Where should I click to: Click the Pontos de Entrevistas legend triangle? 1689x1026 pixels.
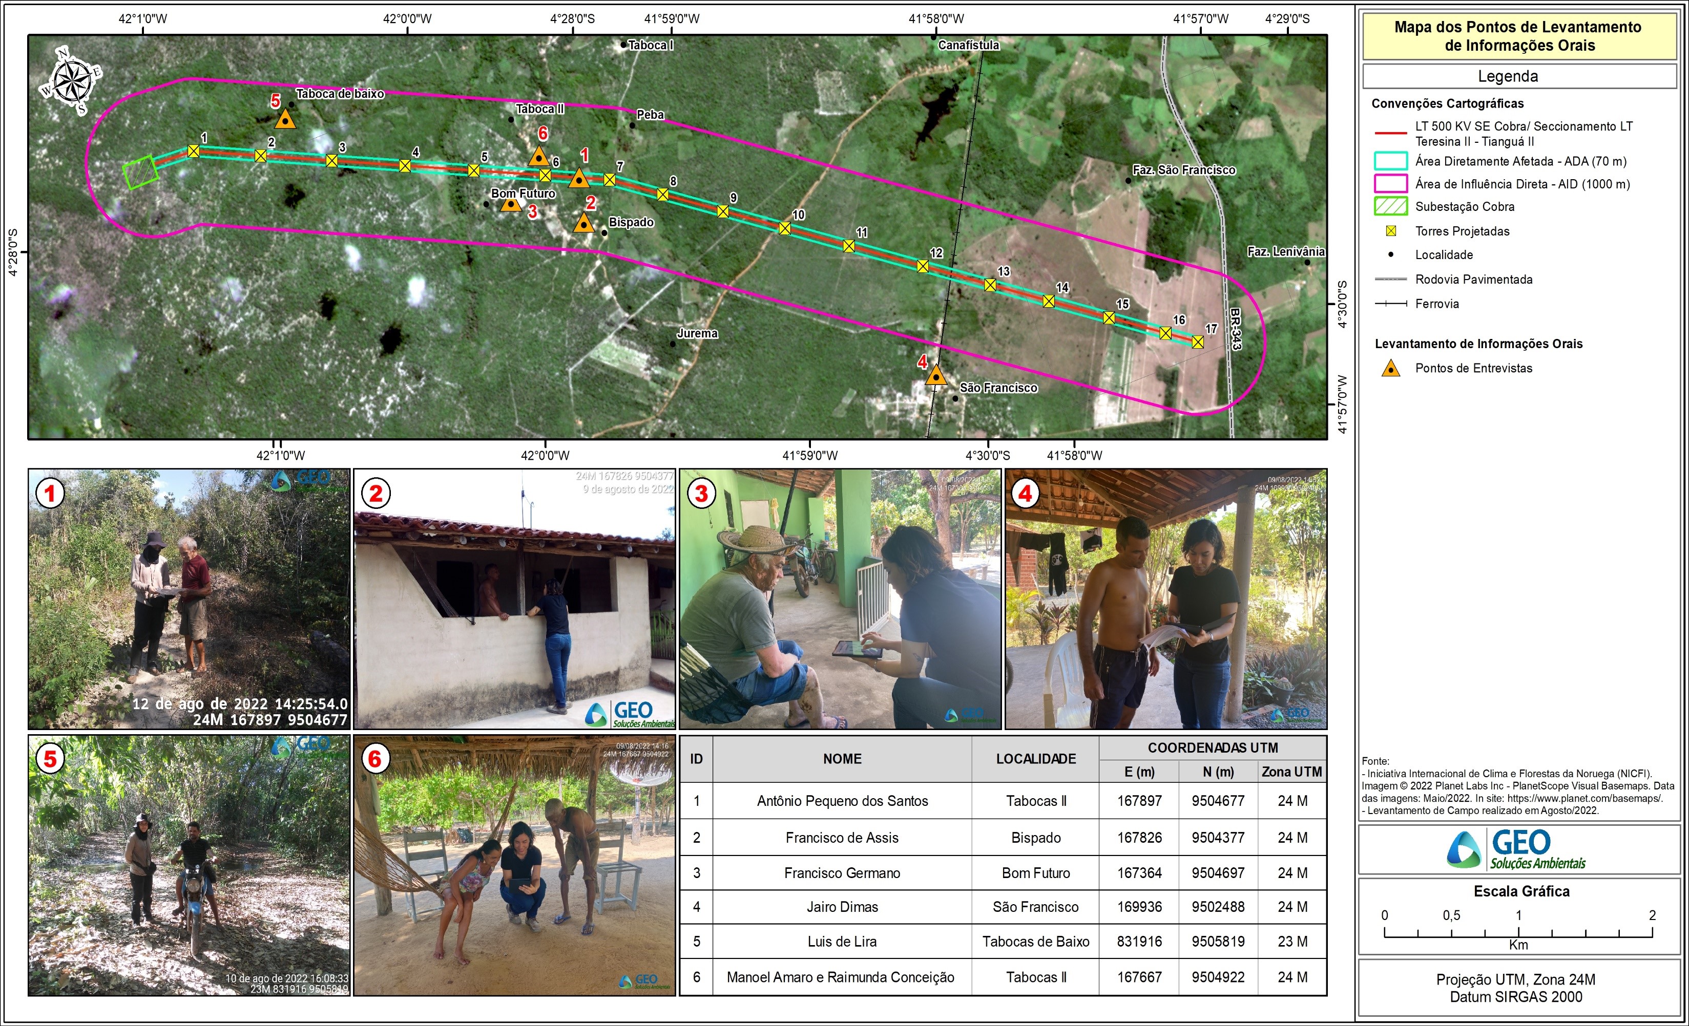pyautogui.click(x=1391, y=369)
